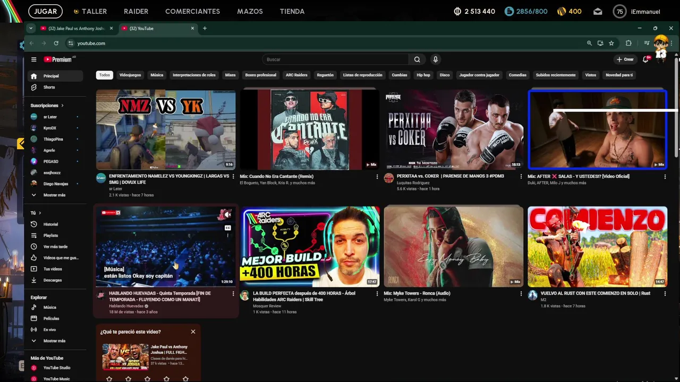Click the JUGAR button in the game

pyautogui.click(x=46, y=11)
